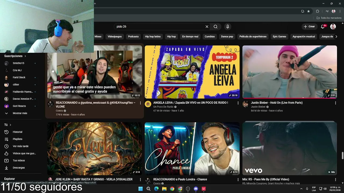Play Angela Leiva Zapada en vivo thumbnail
The width and height of the screenshot is (344, 193).
click(x=192, y=72)
